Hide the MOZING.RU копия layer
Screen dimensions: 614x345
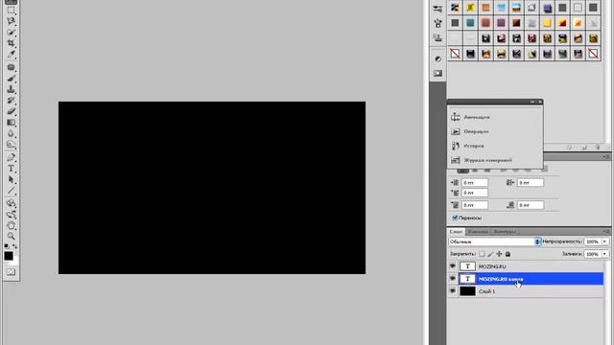coord(453,279)
